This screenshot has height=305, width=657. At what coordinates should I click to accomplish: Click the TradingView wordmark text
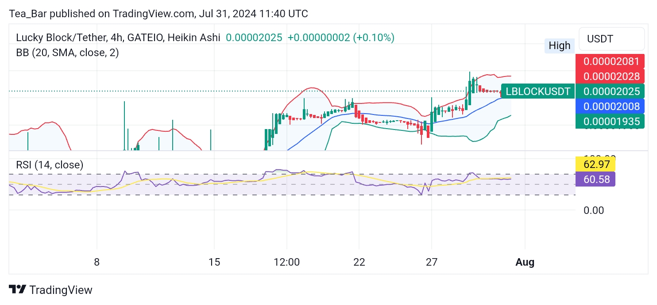coord(61,290)
